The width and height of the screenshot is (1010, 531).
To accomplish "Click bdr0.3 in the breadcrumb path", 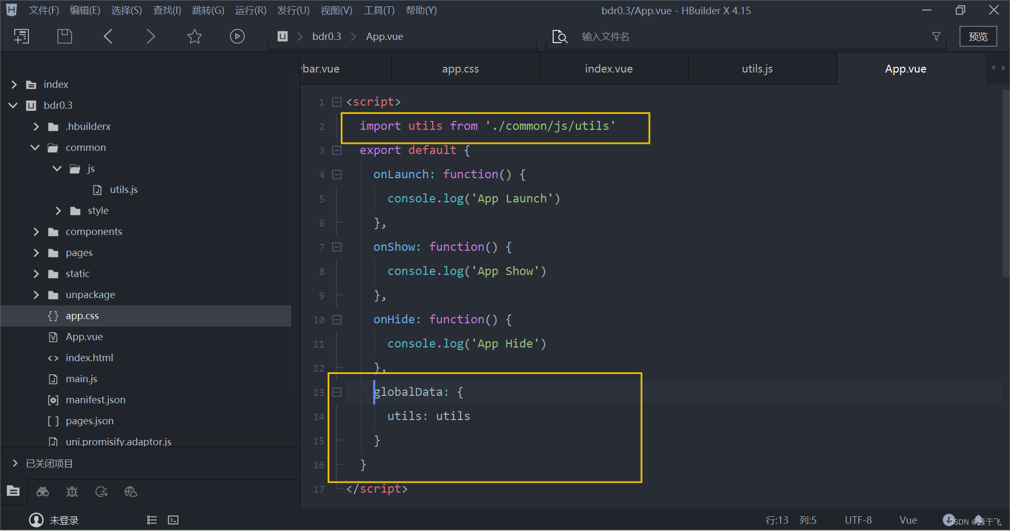I will [327, 36].
